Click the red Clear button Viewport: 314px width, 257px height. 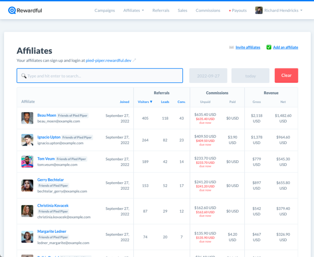click(x=287, y=75)
